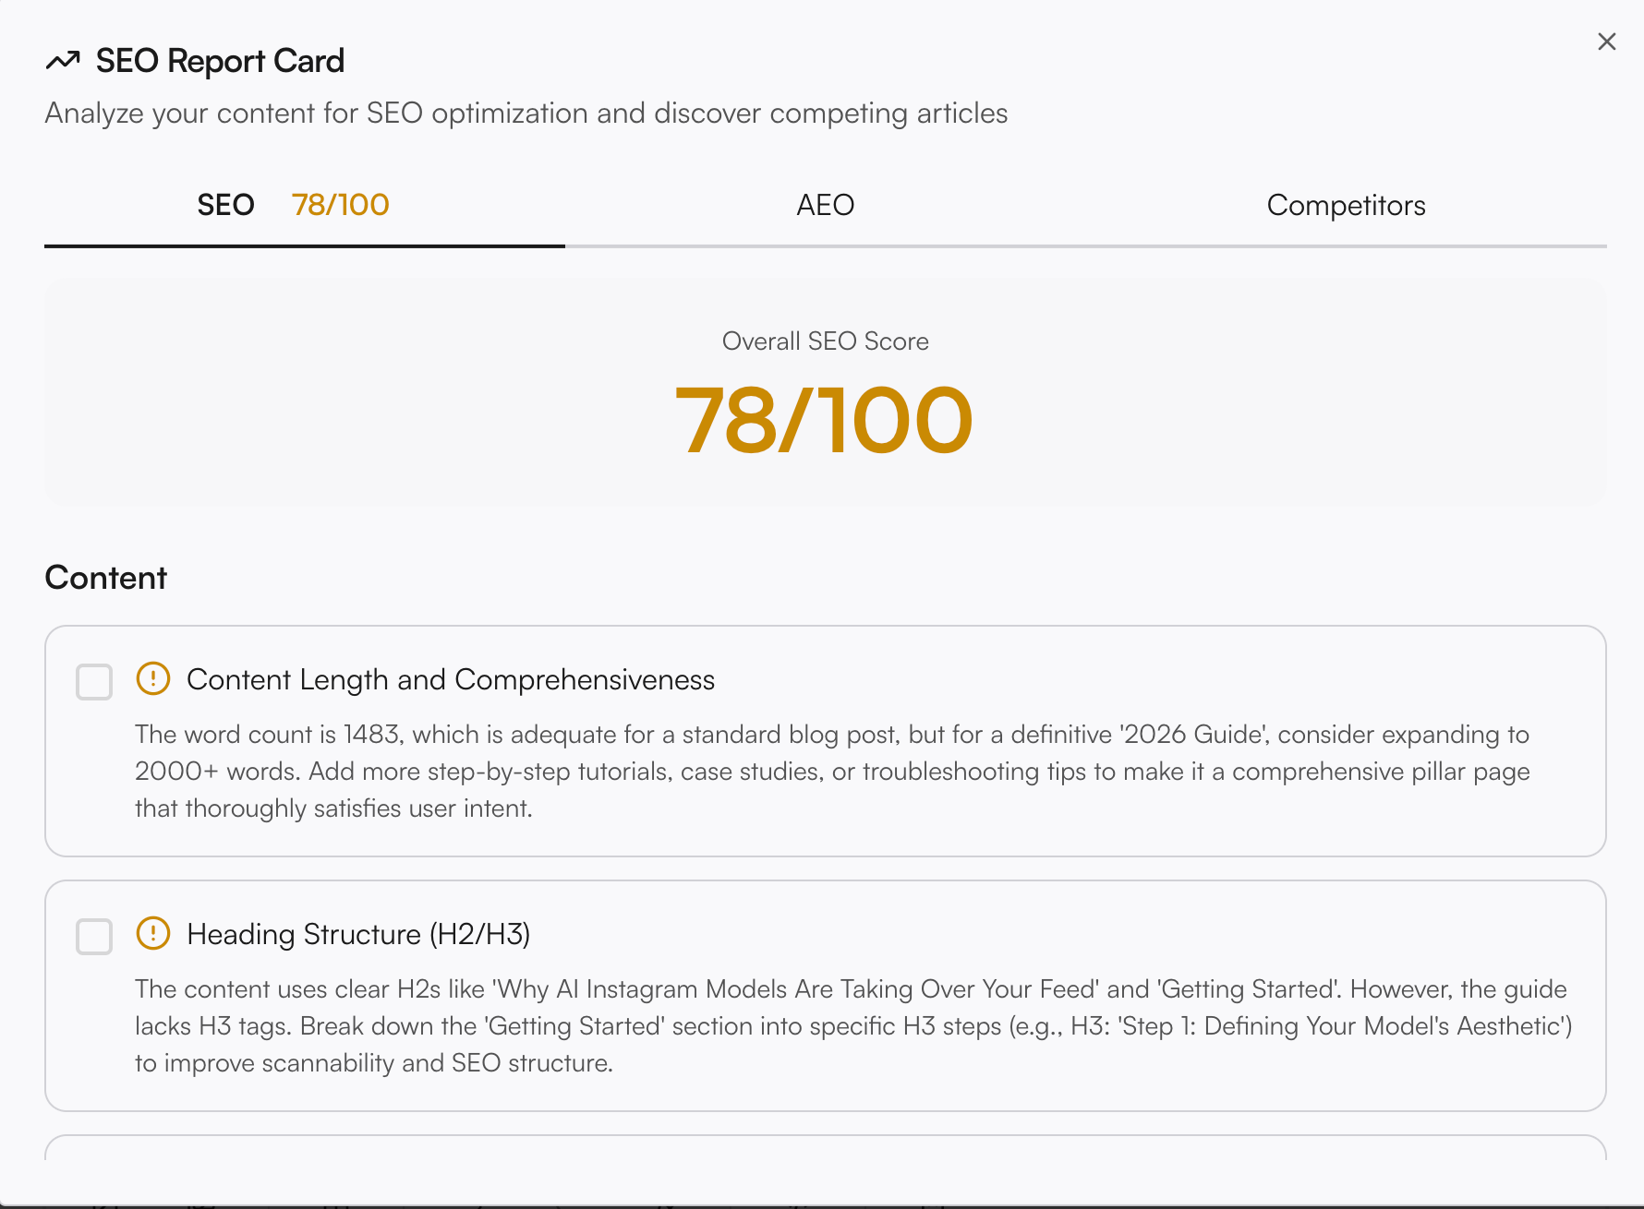Click the Heading Structure (H2/H3) title

[358, 935]
